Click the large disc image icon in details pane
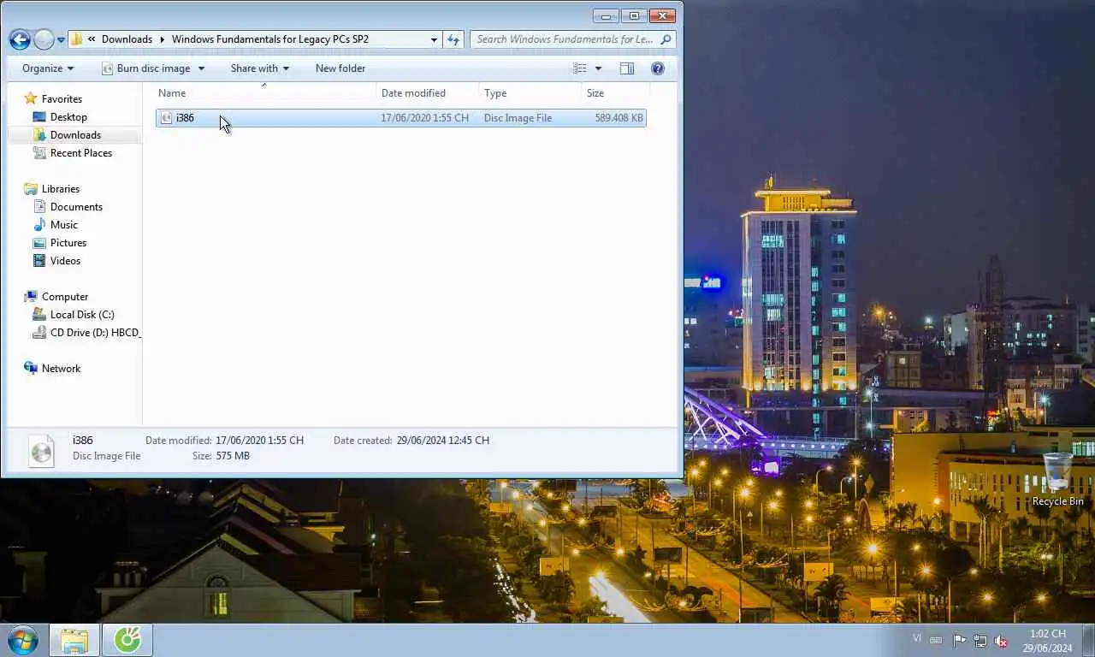1095x657 pixels. pos(41,450)
